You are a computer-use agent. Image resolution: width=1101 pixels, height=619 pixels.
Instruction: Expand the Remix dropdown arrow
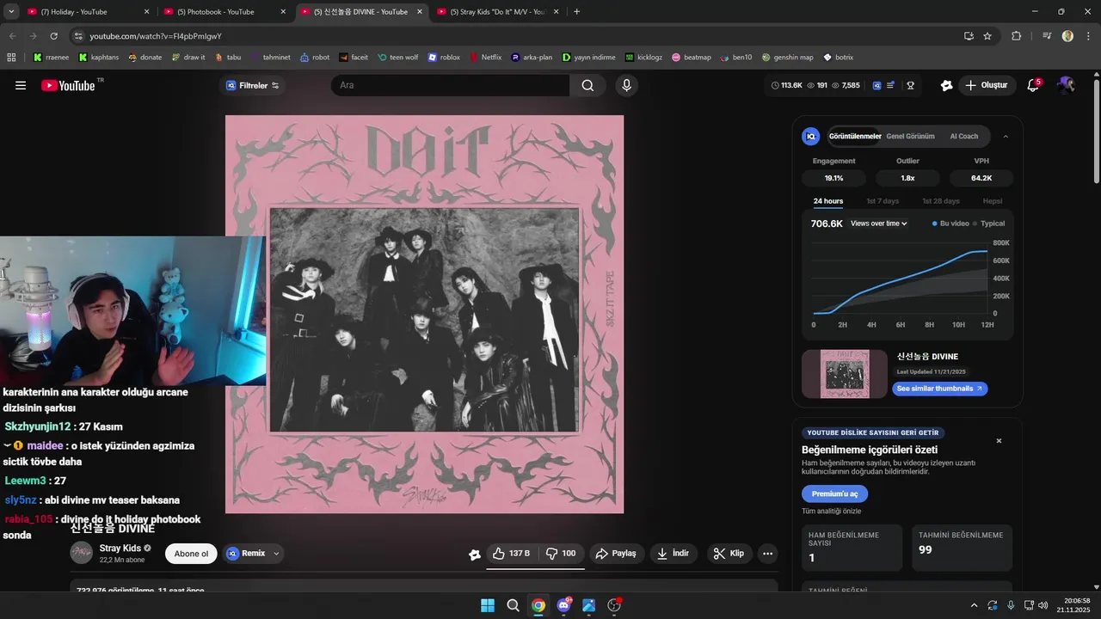click(x=276, y=554)
